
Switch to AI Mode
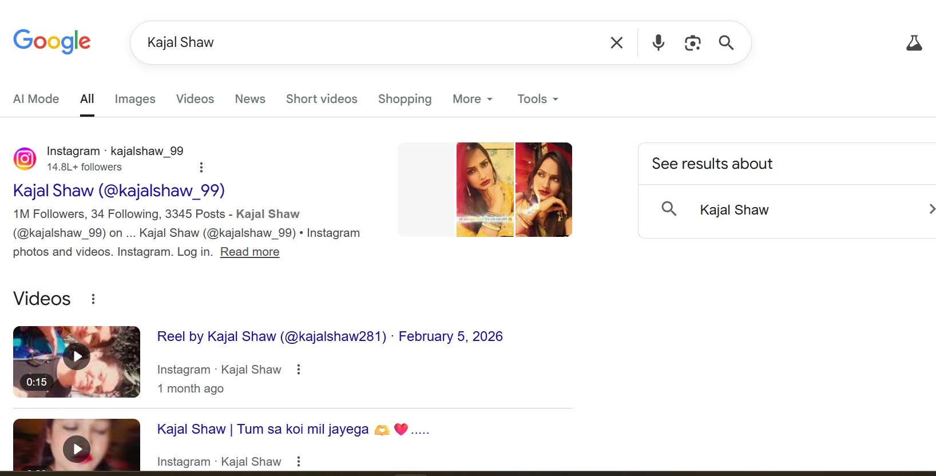coord(36,99)
